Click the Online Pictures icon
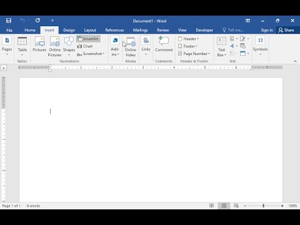Screen dimensions: 300x225 (55, 46)
